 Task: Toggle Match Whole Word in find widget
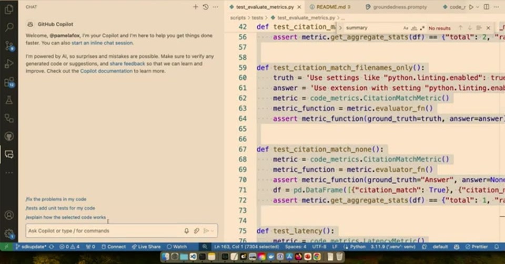coord(414,28)
